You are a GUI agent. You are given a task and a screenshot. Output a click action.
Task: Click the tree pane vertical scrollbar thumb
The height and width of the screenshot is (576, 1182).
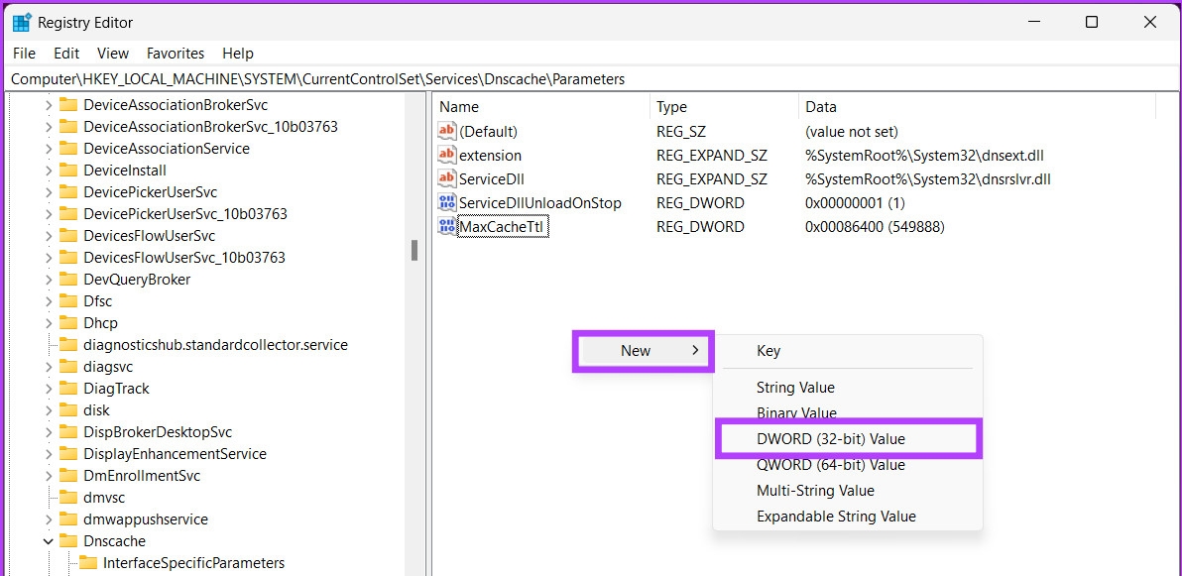(414, 250)
